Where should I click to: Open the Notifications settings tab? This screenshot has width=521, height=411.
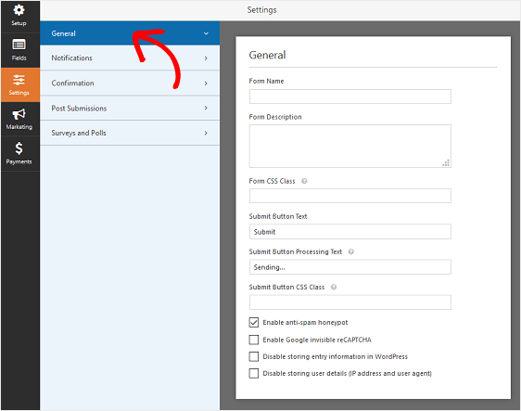pos(130,58)
